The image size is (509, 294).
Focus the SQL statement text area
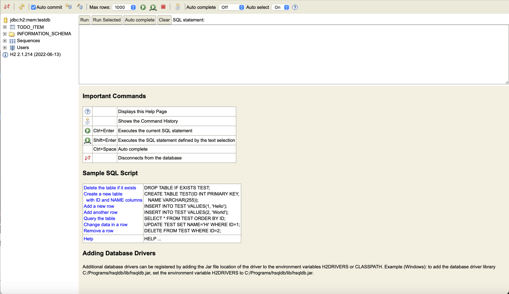294,54
